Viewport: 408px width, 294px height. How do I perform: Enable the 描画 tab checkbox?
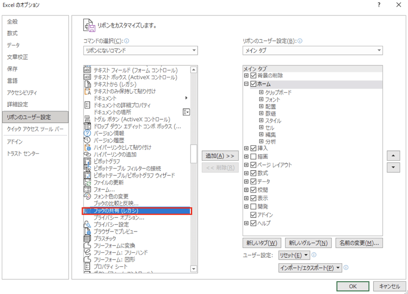coord(253,156)
